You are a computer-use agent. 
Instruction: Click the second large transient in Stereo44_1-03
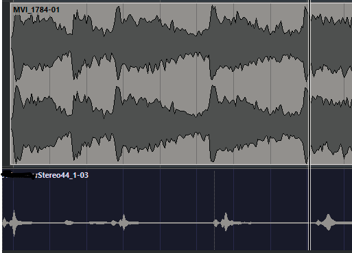(124, 222)
